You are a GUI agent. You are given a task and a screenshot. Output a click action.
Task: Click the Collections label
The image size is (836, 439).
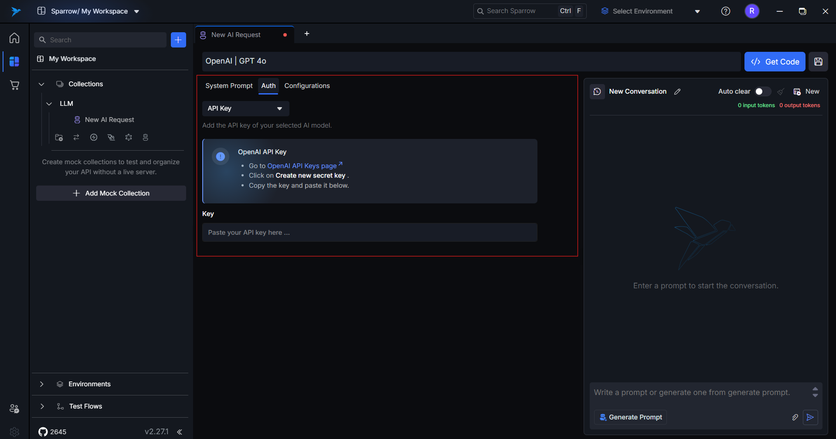[x=85, y=84]
